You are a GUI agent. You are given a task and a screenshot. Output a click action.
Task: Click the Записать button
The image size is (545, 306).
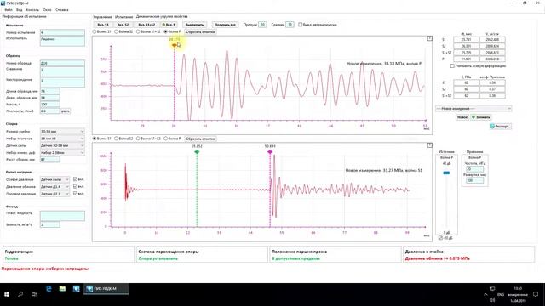[481, 117]
